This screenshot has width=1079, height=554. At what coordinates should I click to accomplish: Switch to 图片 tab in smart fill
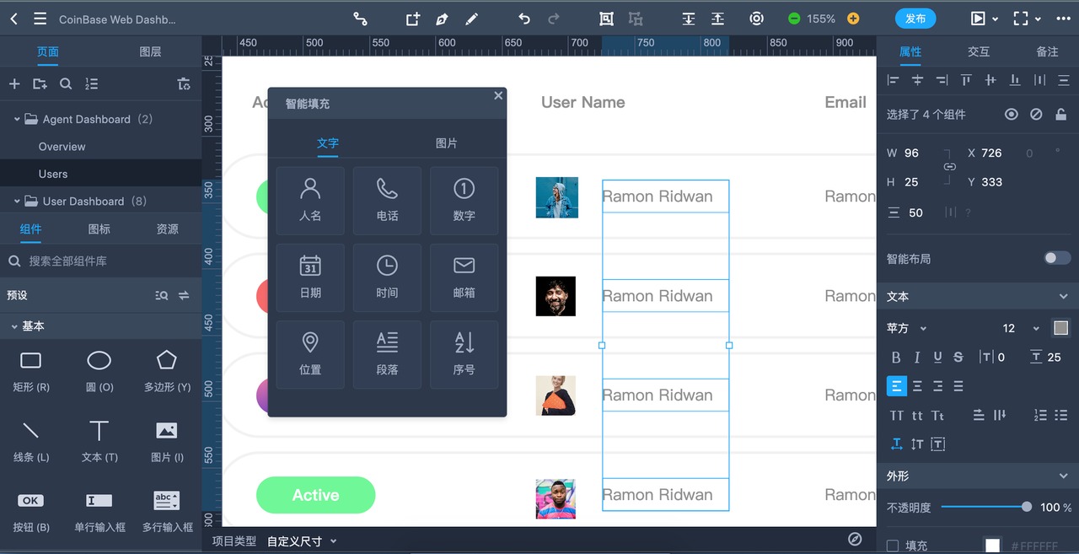(446, 143)
